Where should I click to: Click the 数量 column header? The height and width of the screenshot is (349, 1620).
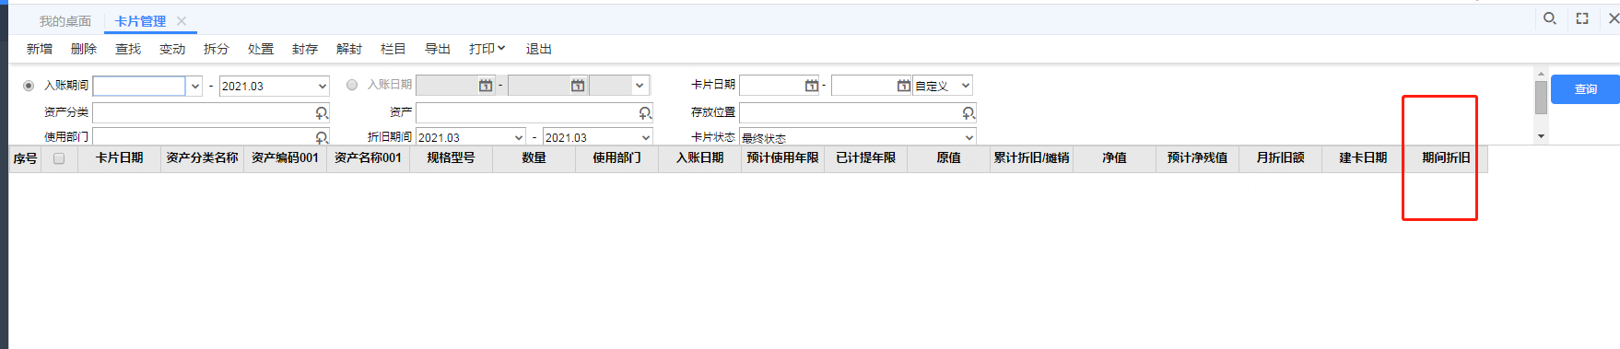coord(534,158)
